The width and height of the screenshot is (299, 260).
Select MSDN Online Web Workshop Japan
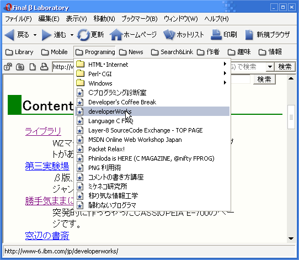[x=152, y=140]
